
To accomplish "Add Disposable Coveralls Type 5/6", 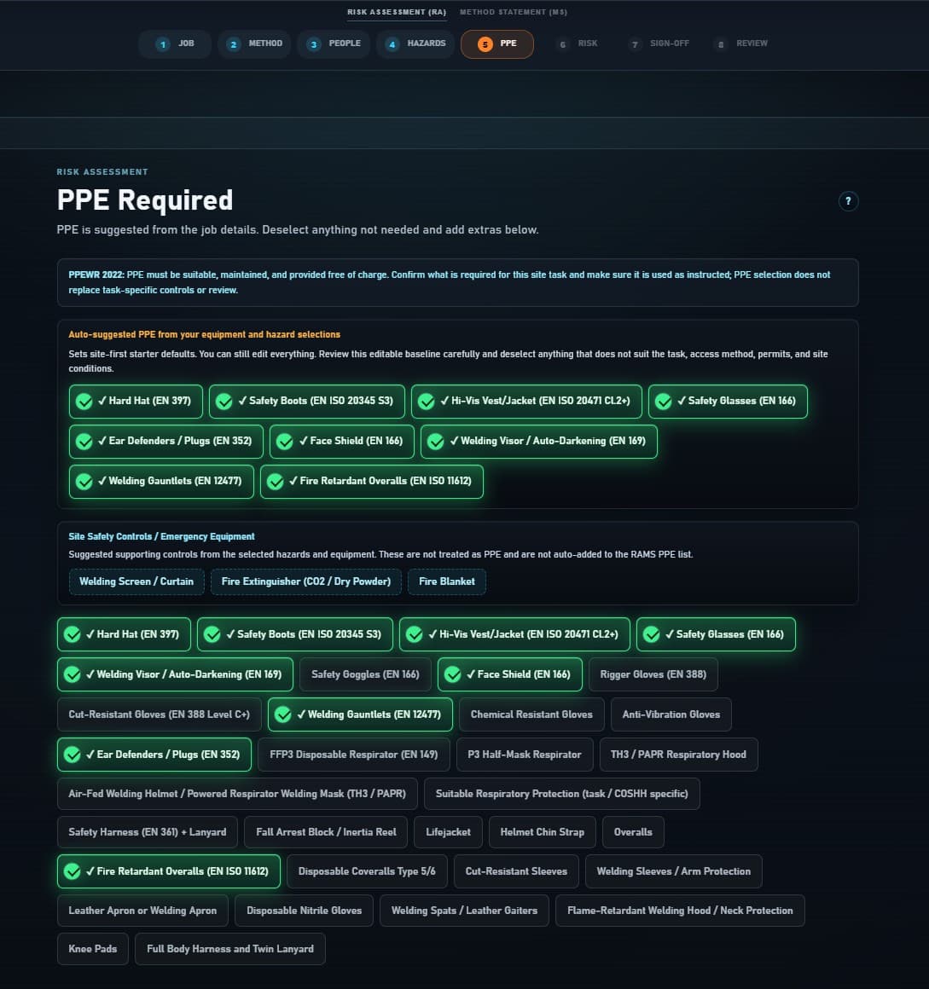I will [x=367, y=871].
